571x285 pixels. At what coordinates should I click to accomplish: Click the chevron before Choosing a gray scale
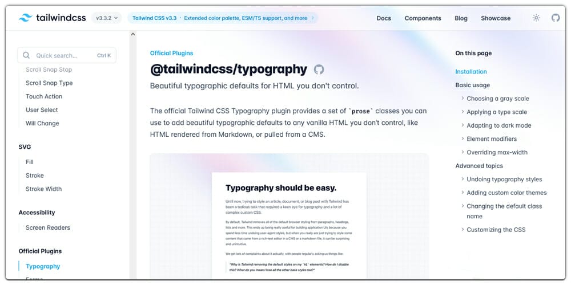463,98
